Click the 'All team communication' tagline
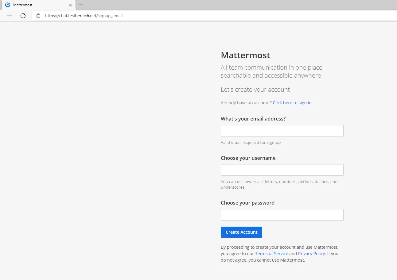This screenshot has width=397, height=280. tap(272, 71)
